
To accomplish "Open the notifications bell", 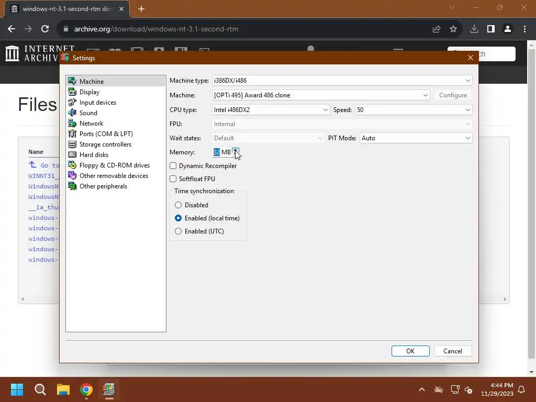I will (522, 389).
